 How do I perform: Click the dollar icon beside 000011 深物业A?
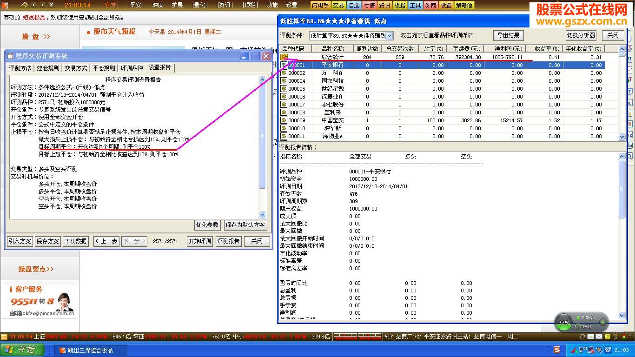pos(284,136)
